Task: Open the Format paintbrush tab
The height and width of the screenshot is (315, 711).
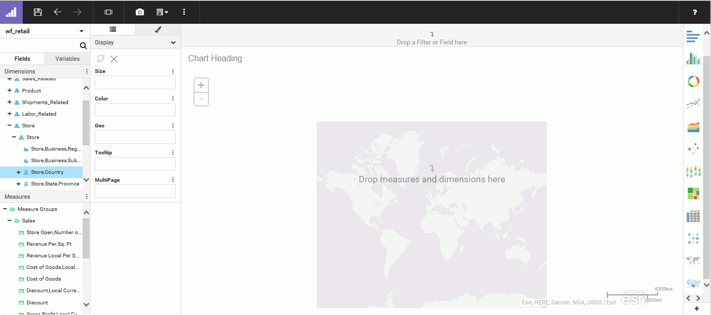Action: [x=158, y=30]
